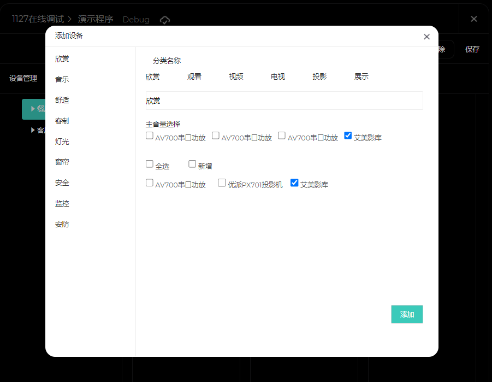492x382 pixels.
Task: Select 灯光 category in left list
Action: tap(62, 142)
